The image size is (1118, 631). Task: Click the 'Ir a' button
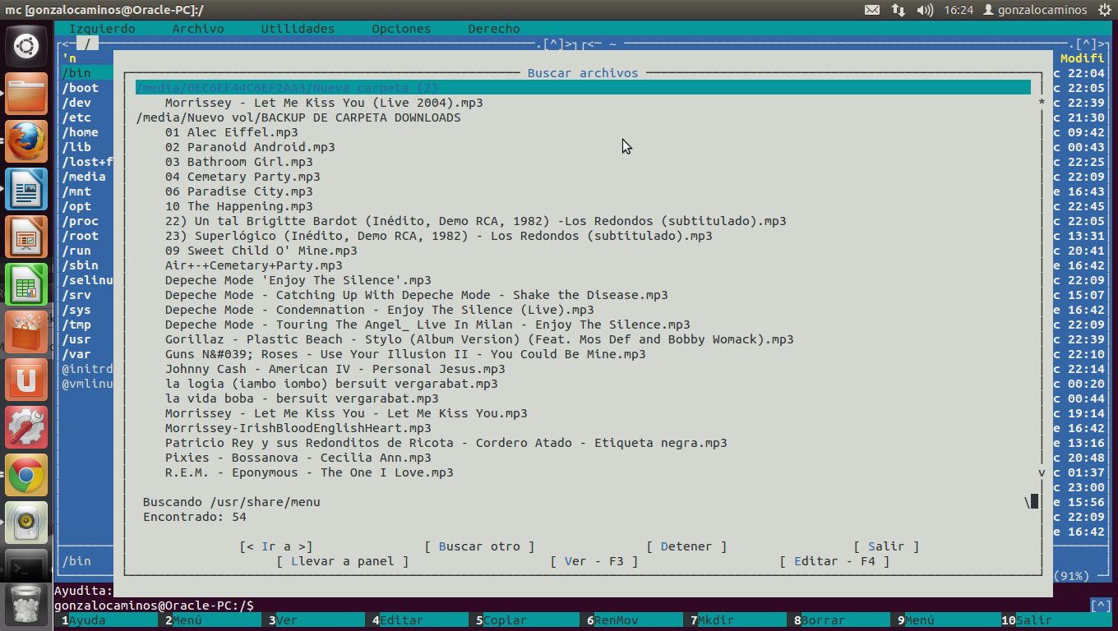[276, 546]
